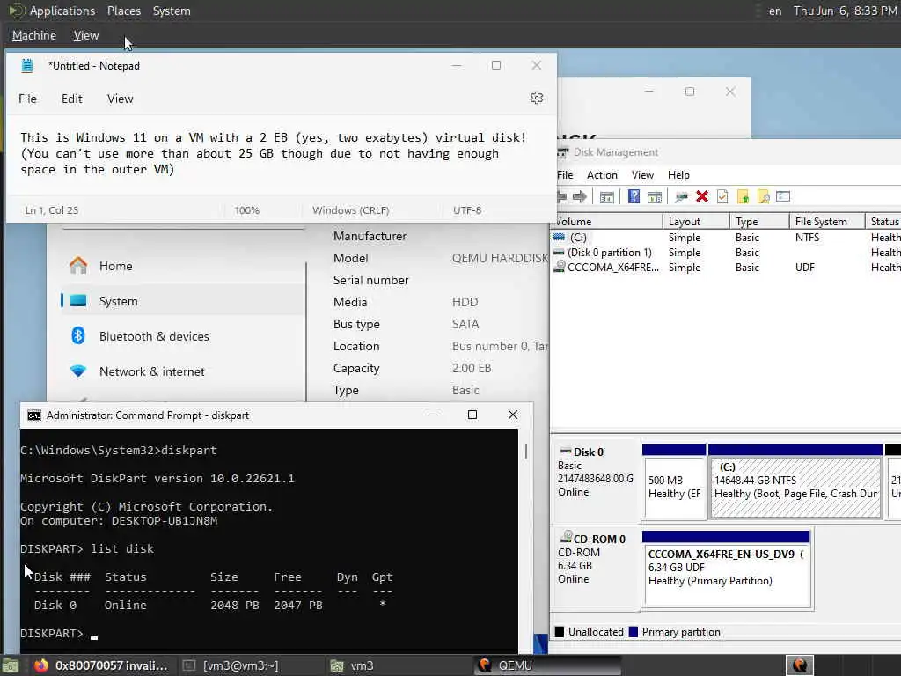
Task: Click the Disk Management title bar icon
Action: [x=562, y=152]
